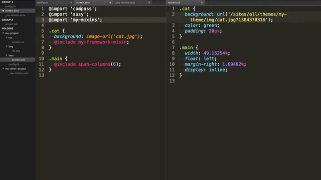Viewport: 321px width, 180px height.
Task: Close the config.rb tab
Action: click(71, 2)
